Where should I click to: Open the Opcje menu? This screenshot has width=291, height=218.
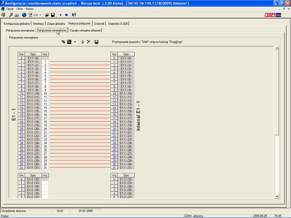pyautogui.click(x=10, y=9)
